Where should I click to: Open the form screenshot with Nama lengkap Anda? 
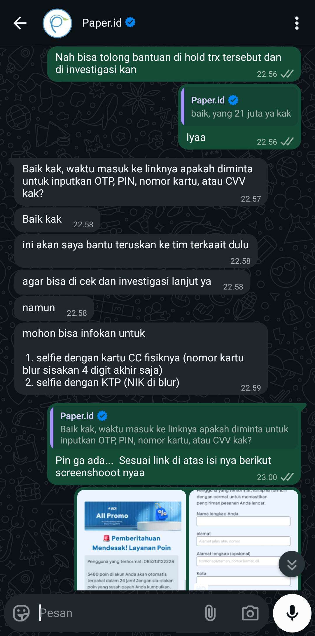tap(244, 540)
